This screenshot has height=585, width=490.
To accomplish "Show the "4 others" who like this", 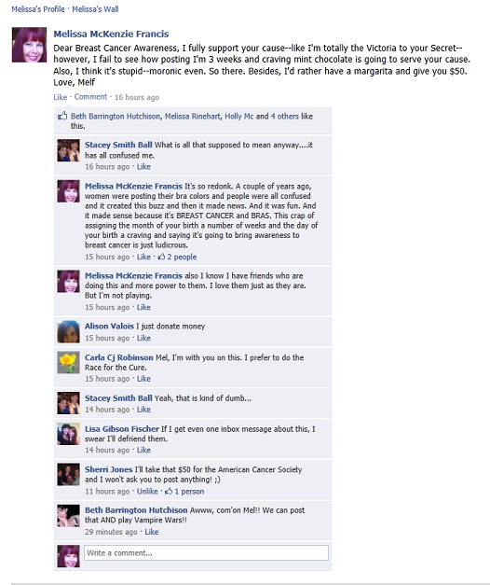I will pyautogui.click(x=285, y=117).
